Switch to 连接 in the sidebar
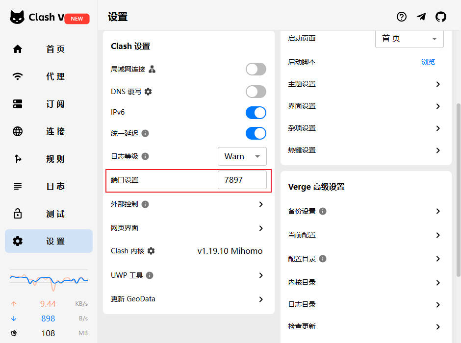 [17, 131]
